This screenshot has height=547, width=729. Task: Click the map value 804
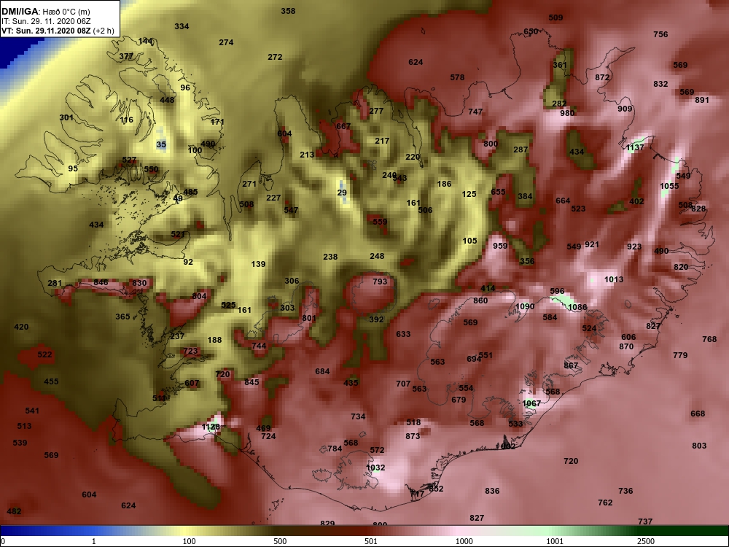pos(199,296)
